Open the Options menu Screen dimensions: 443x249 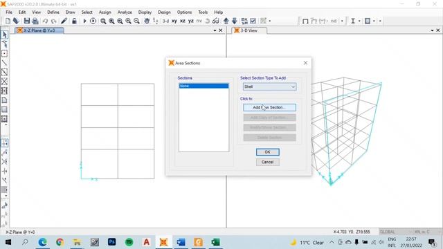click(x=184, y=12)
